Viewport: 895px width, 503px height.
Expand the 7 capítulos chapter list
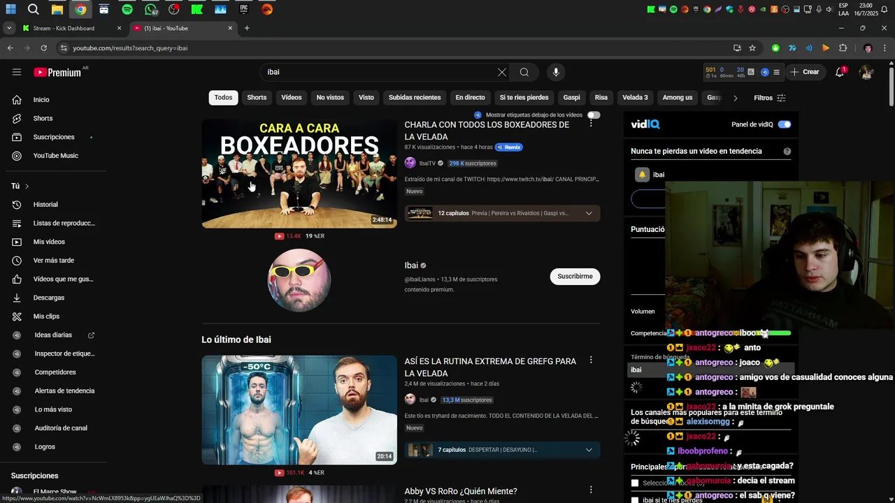pyautogui.click(x=589, y=450)
